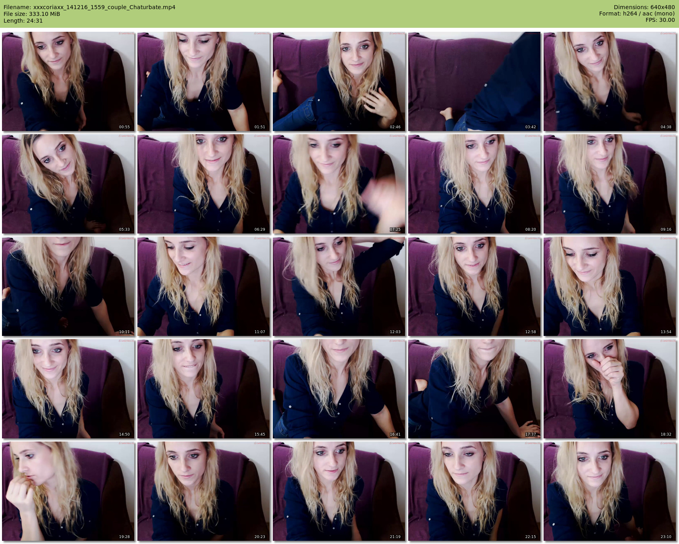The image size is (679, 544).
Task: Open the thumbnail stamped 17:37
Action: click(x=475, y=389)
